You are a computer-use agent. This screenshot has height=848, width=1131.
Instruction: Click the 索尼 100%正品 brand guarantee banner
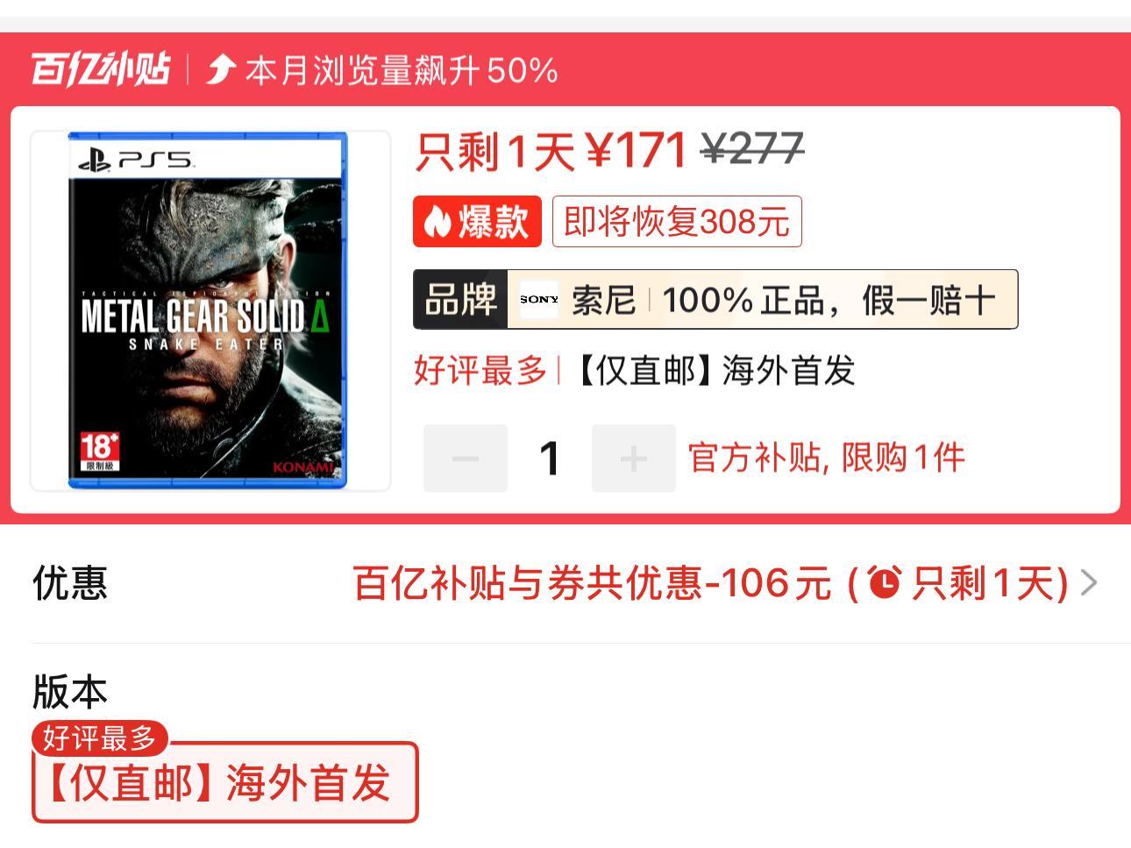point(715,300)
